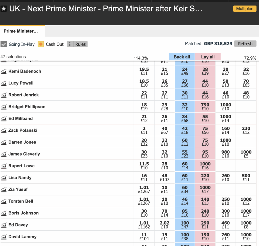Click the Multiples button

pos(244,9)
